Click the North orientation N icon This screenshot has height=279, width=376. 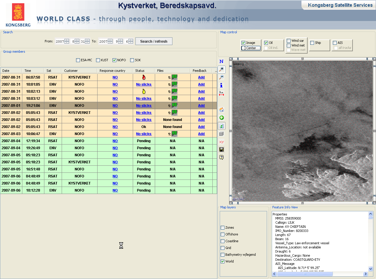point(221,62)
